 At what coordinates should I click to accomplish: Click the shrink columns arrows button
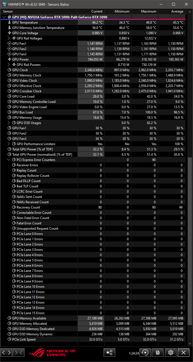(19, 353)
